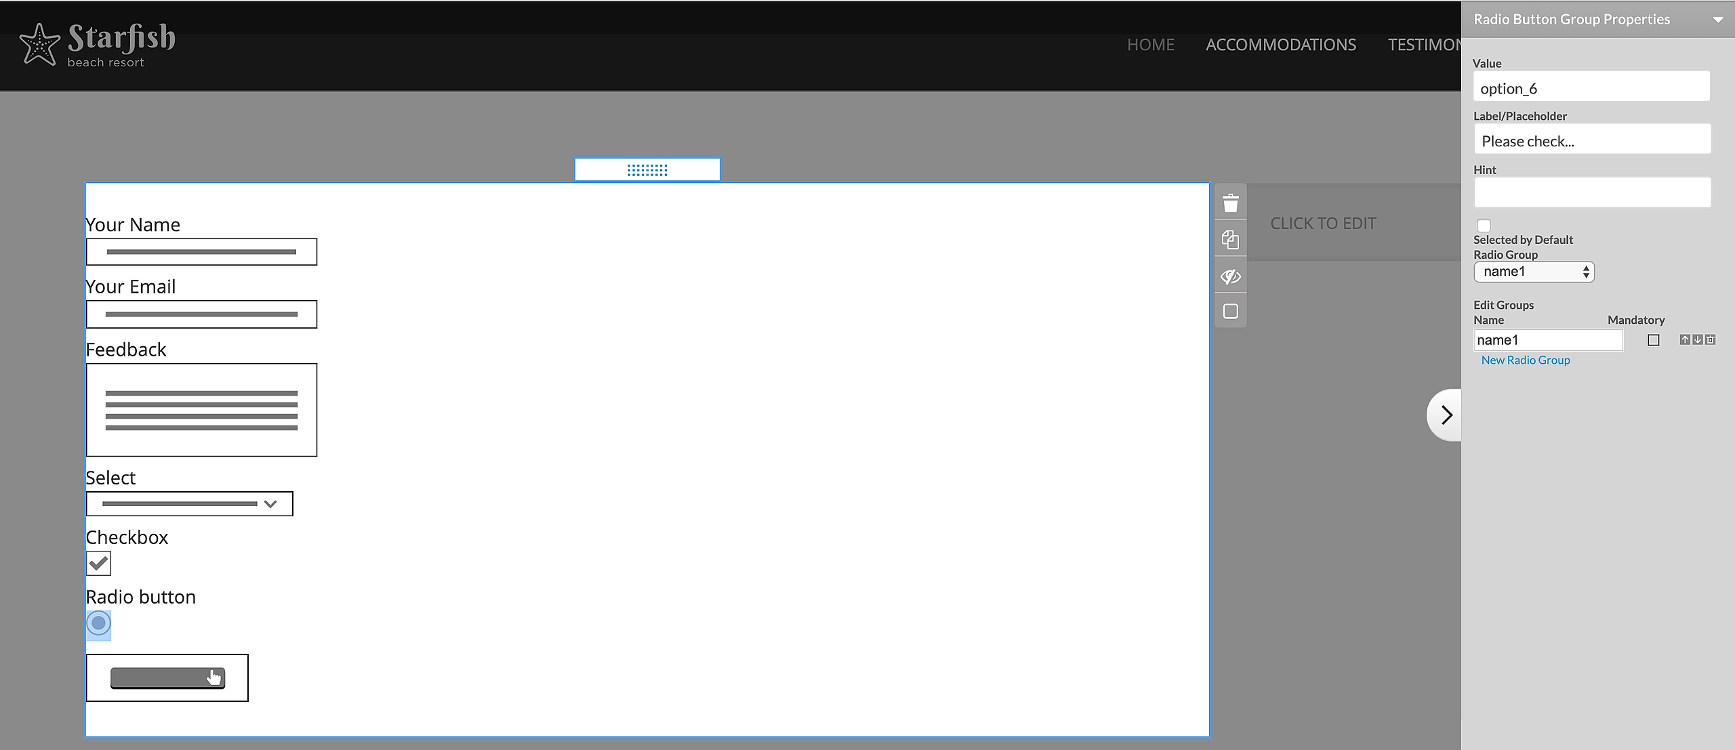Click the hide-block crossed-eye icon
This screenshot has height=750, width=1735.
(x=1230, y=276)
